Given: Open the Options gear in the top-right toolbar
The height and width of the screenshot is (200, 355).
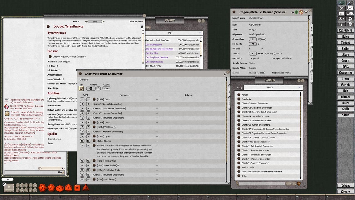Looking at the screenshot, I should 350,19.
